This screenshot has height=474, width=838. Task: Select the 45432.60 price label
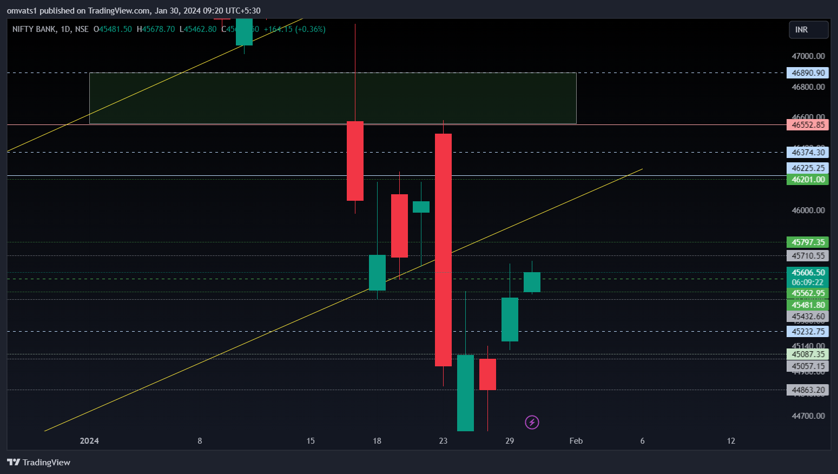click(808, 317)
